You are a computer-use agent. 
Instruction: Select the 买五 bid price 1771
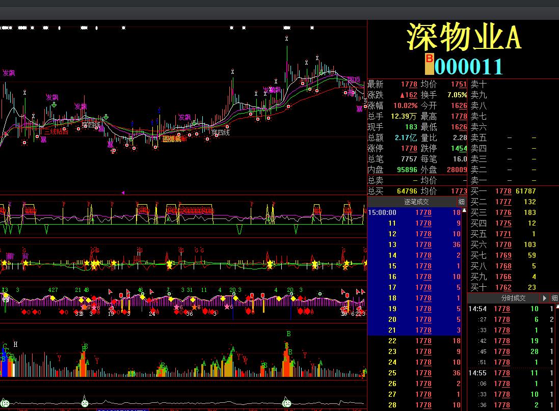[503, 234]
